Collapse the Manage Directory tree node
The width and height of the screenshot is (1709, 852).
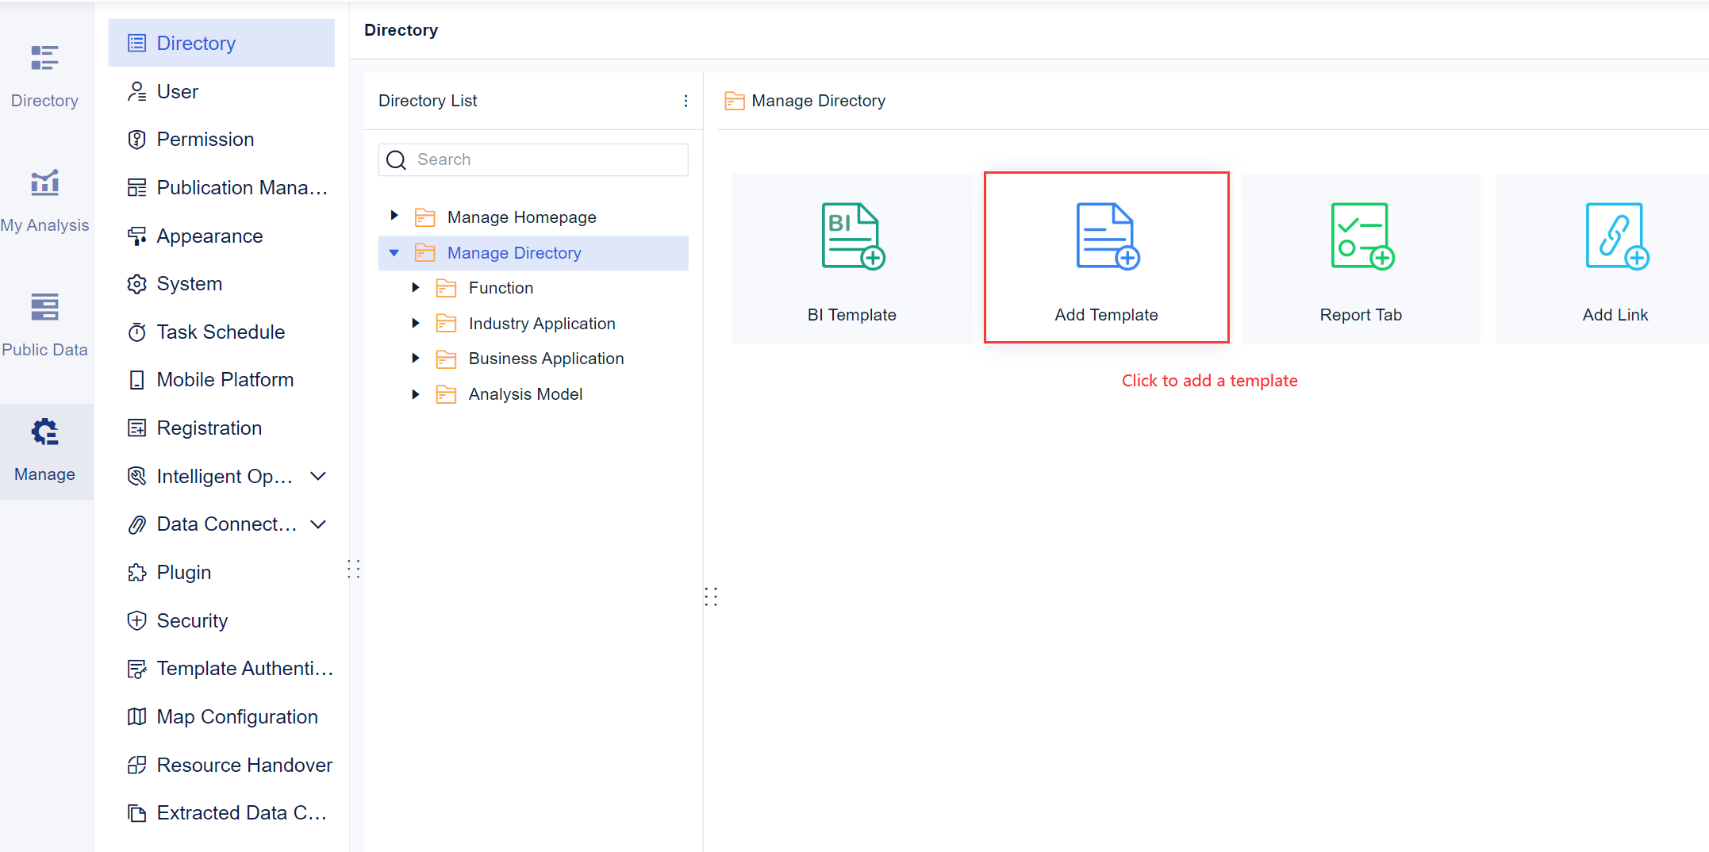(x=395, y=252)
